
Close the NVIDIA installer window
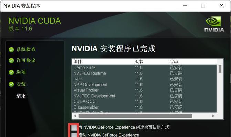point(221,6)
